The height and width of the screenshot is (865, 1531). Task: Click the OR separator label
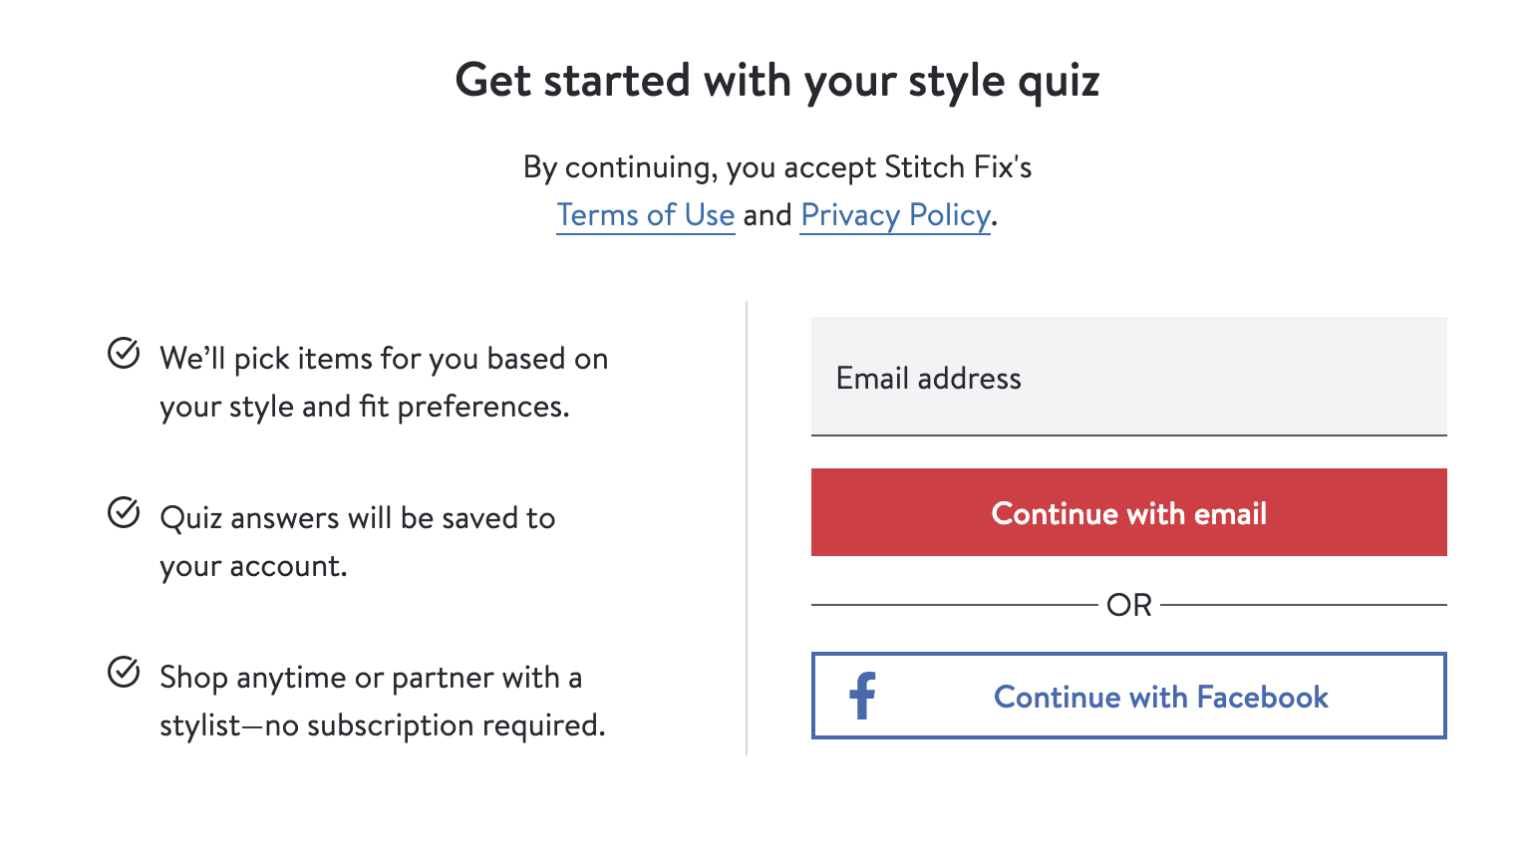pyautogui.click(x=1128, y=605)
